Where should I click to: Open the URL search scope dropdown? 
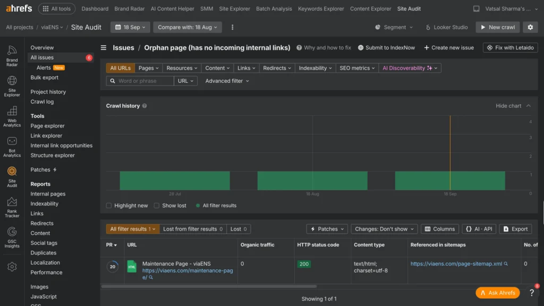[x=185, y=81]
